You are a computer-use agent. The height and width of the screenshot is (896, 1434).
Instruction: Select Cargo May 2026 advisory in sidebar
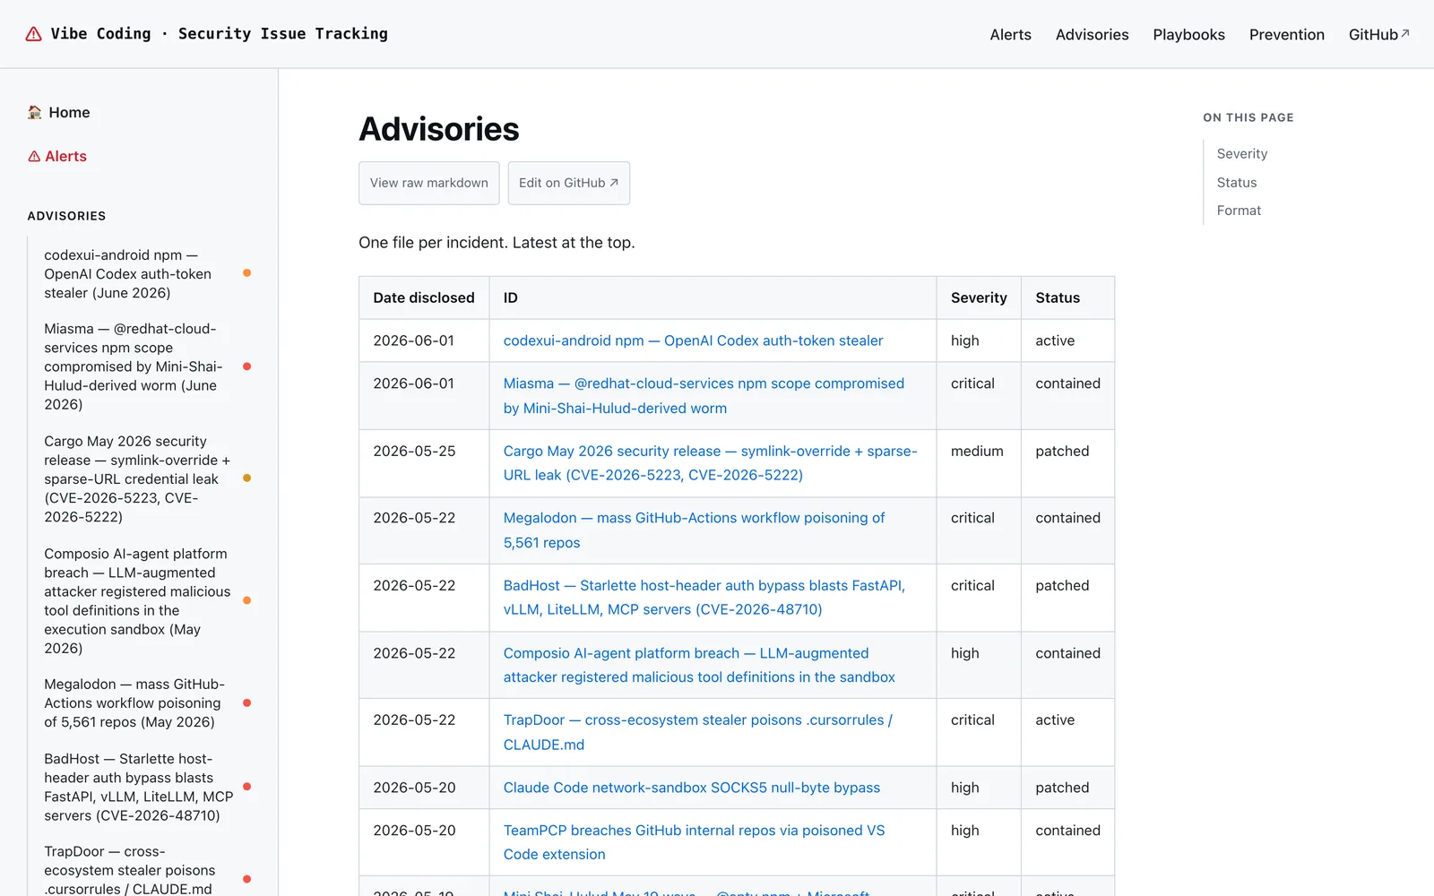coord(137,478)
